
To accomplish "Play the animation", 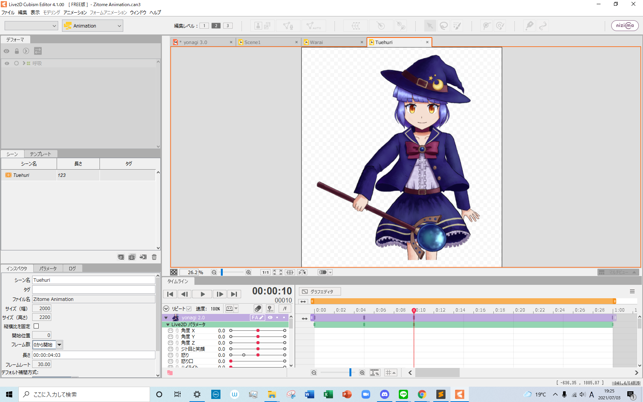I will pyautogui.click(x=203, y=294).
